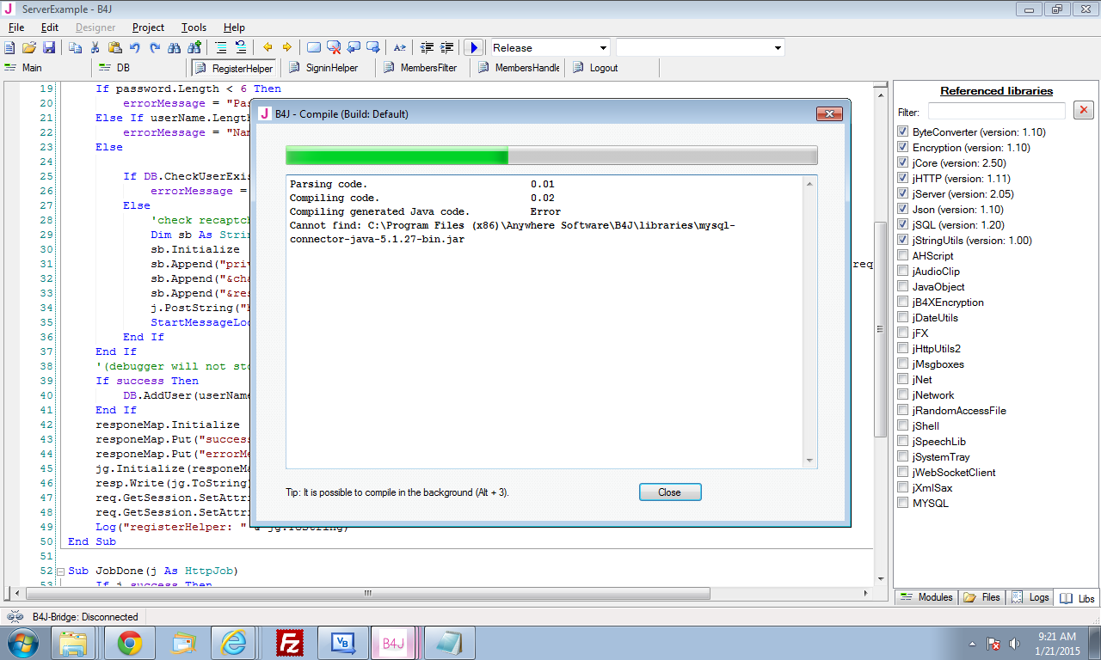This screenshot has height=660, width=1101.
Task: Remove breakpoints using the red X icon
Action: (x=334, y=48)
